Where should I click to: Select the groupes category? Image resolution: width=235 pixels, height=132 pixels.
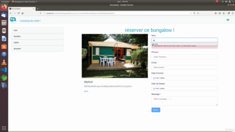click(x=37, y=49)
